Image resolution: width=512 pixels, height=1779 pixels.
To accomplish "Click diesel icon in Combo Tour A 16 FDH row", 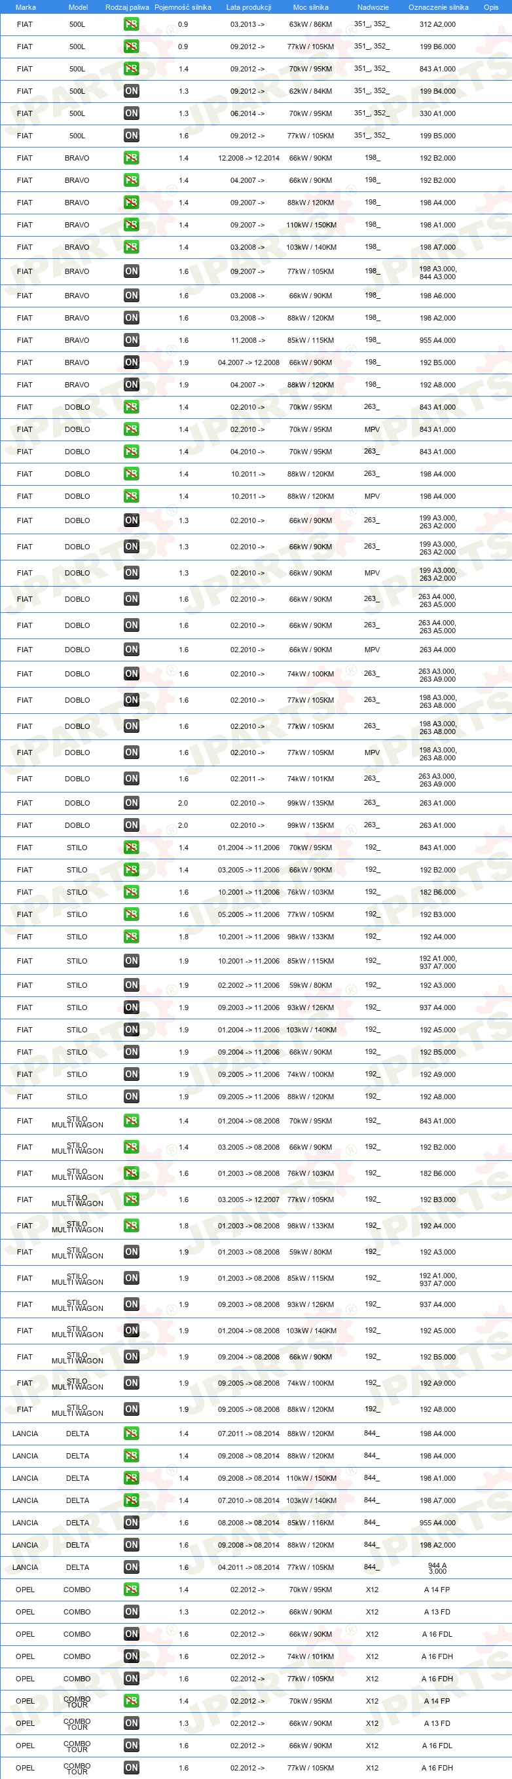I will (x=131, y=1768).
